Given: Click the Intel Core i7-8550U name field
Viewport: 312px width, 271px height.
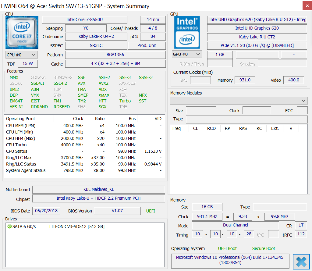Looking at the screenshot, I should [84, 20].
